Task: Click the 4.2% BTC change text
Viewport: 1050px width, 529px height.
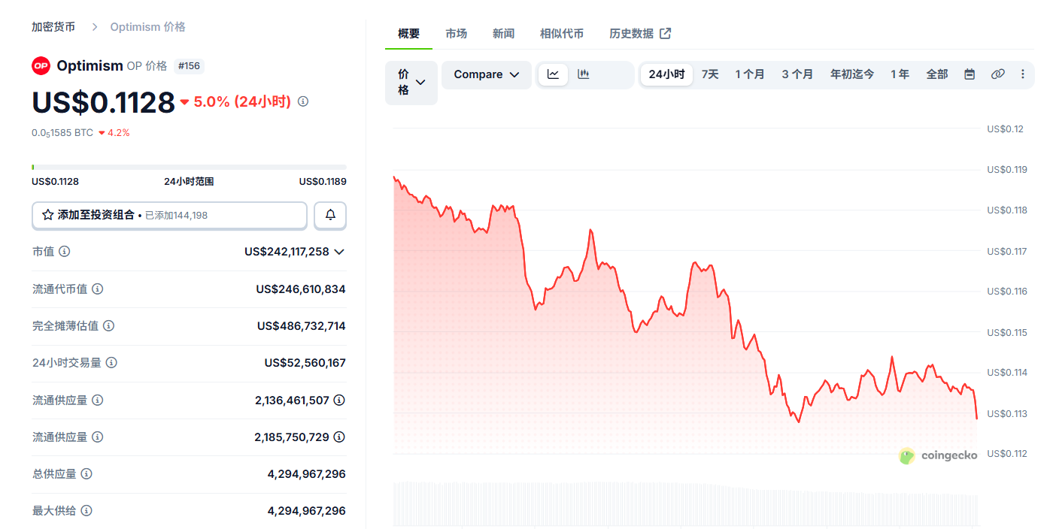Action: point(119,133)
